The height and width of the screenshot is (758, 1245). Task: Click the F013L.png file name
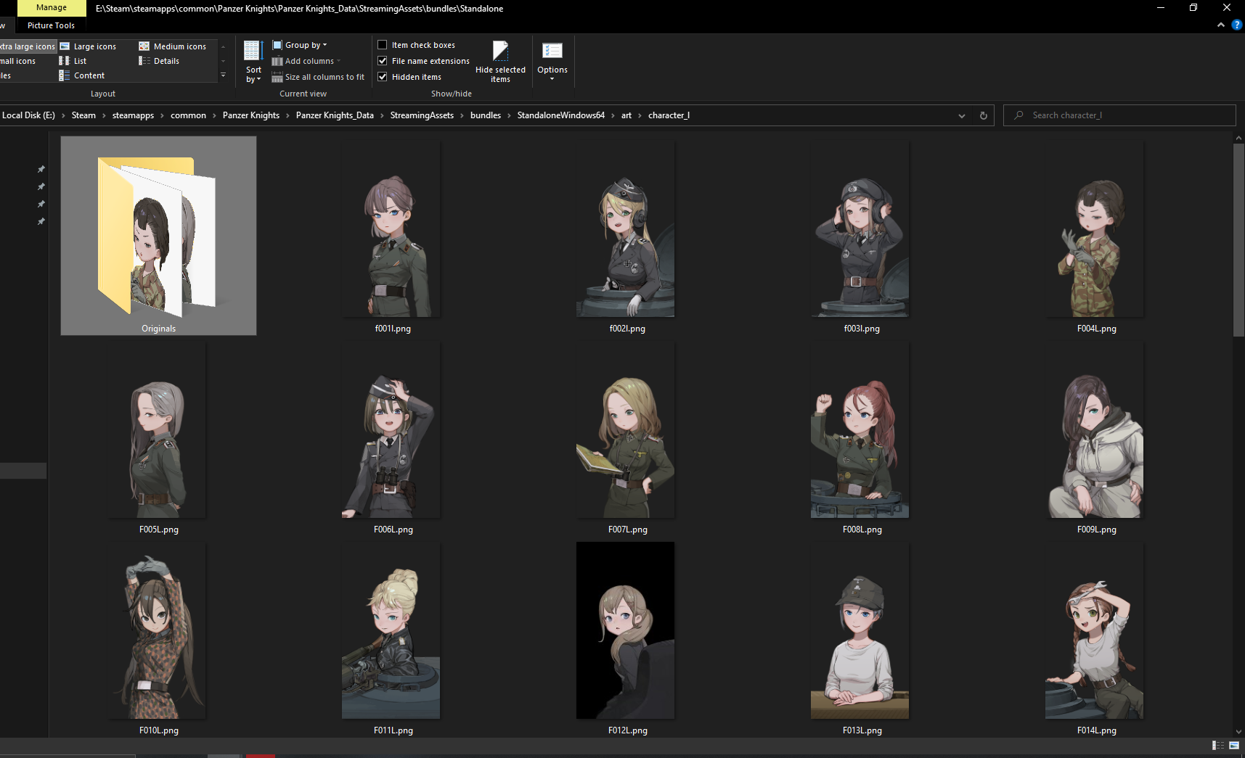[862, 730]
